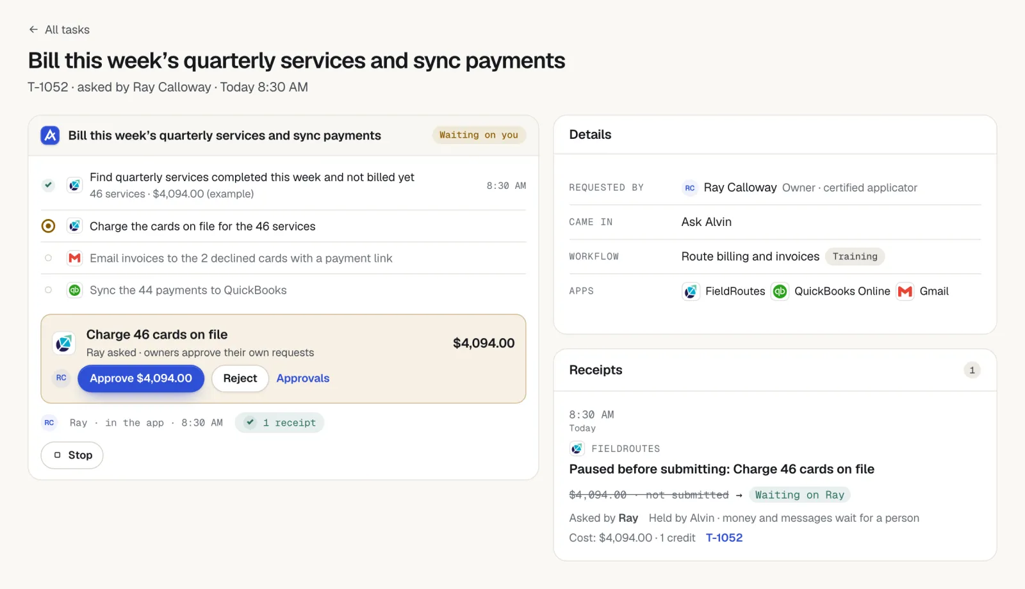The image size is (1025, 589).
Task: Approve the $4,094.00 charge
Action: pyautogui.click(x=141, y=378)
